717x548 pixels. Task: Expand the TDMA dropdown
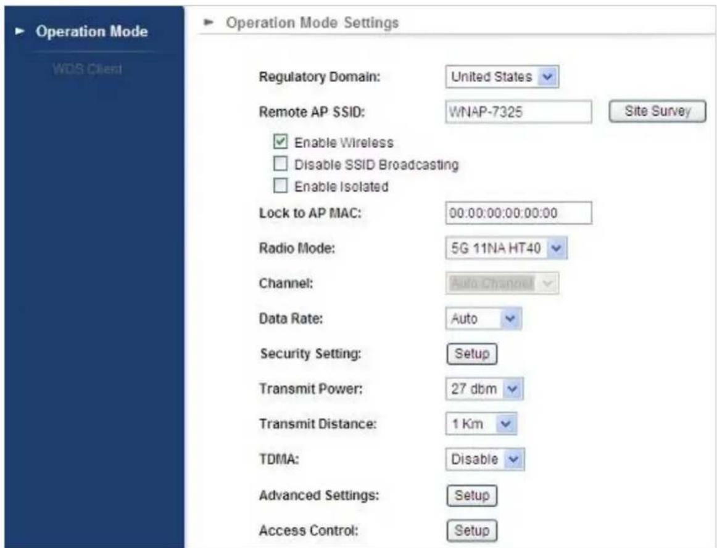pos(485,459)
